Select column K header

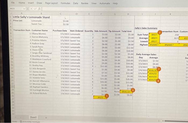point(170,14)
